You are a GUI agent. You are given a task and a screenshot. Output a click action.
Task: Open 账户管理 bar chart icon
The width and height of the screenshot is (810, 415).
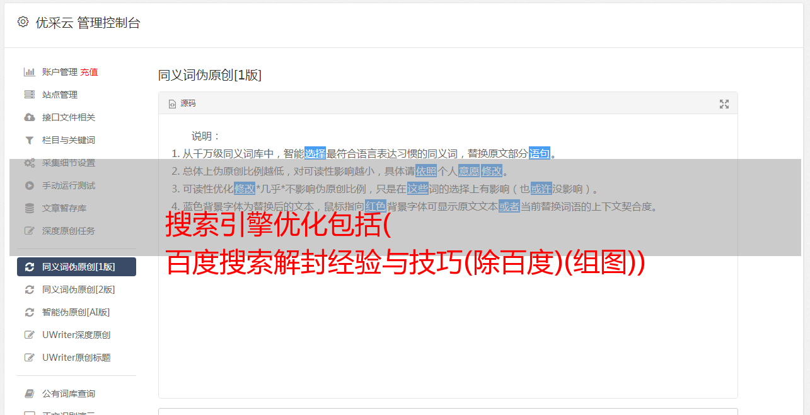(x=29, y=72)
